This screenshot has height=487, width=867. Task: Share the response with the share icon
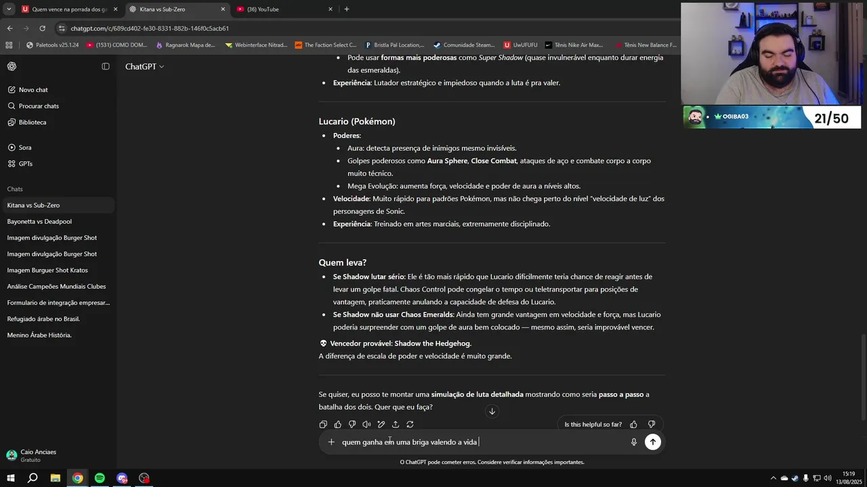click(x=396, y=425)
